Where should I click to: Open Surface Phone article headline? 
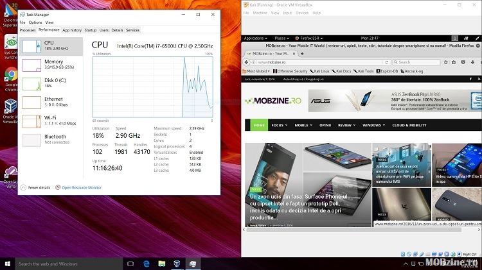[298, 207]
